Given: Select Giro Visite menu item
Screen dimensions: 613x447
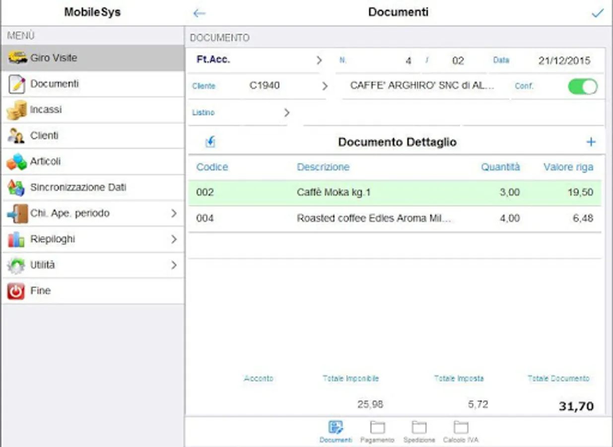Looking at the screenshot, I should 93,58.
